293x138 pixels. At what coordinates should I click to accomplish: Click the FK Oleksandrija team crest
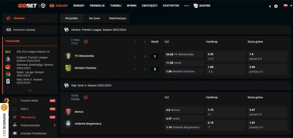click(x=68, y=56)
